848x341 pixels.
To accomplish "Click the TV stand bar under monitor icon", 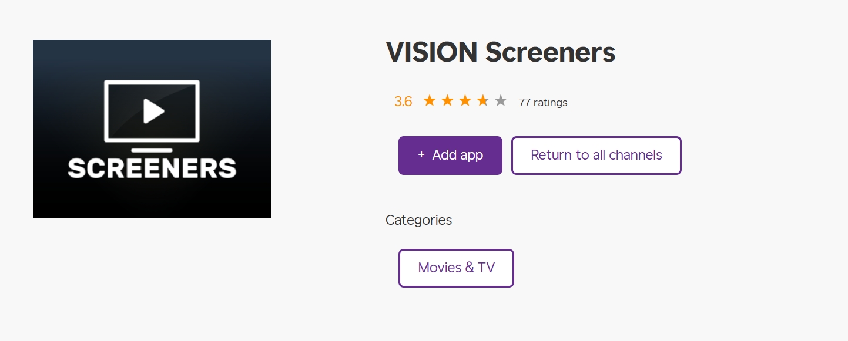I will pyautogui.click(x=152, y=150).
